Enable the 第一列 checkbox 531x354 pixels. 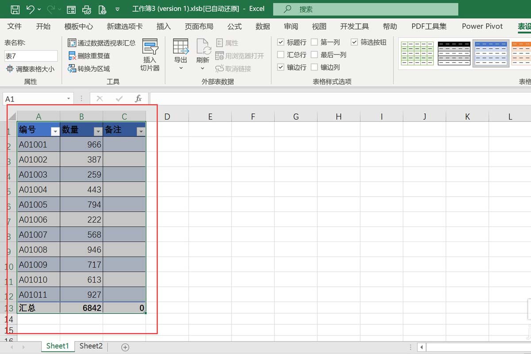[314, 42]
